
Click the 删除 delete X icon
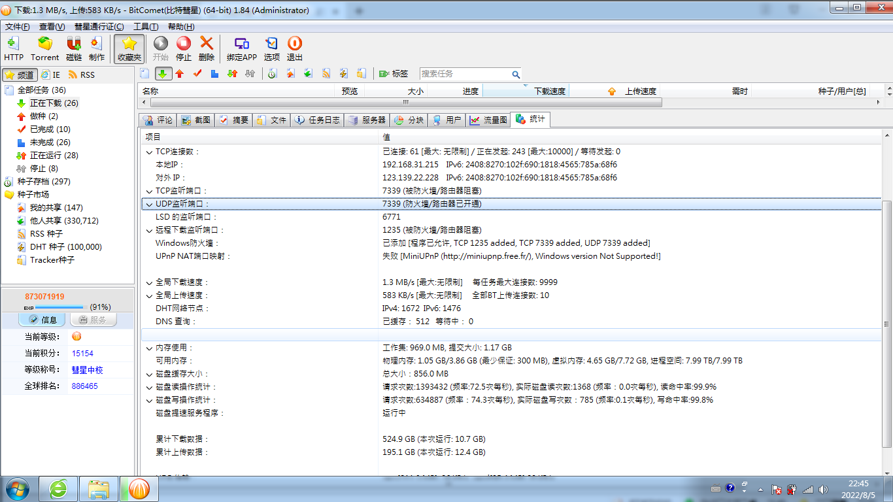pos(207,44)
